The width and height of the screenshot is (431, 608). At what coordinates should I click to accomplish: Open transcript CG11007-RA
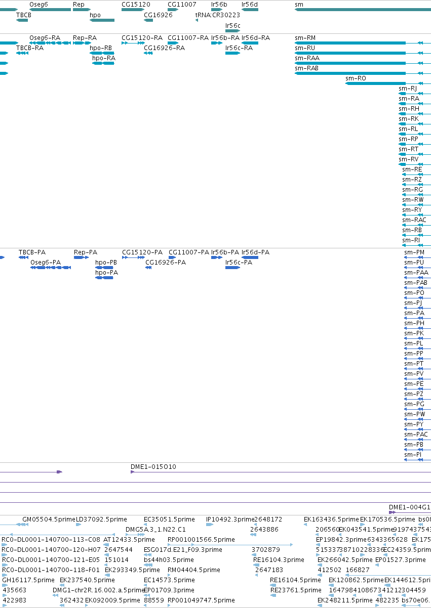(173, 44)
